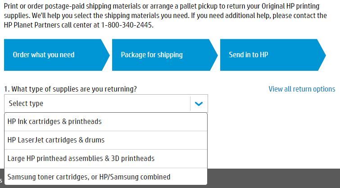The height and width of the screenshot is (188, 340).
Task: Choose the Samsung toner cartridges combined option
Action: click(89, 177)
